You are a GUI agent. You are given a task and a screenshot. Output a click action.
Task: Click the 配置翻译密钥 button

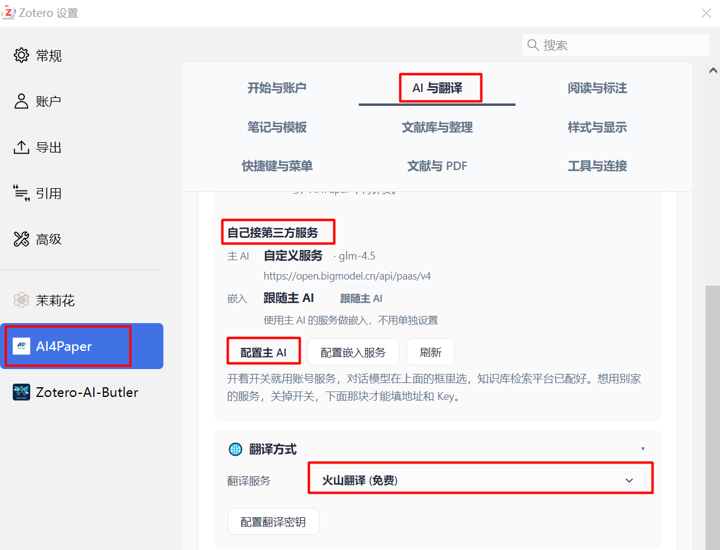tap(273, 522)
